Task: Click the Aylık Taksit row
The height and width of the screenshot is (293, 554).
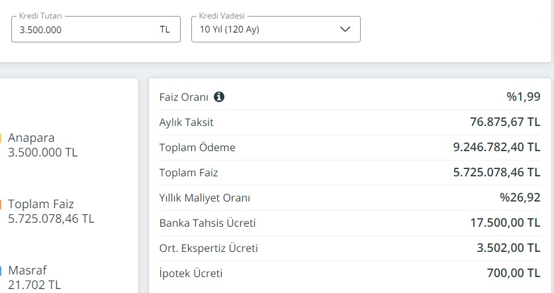Action: [349, 122]
